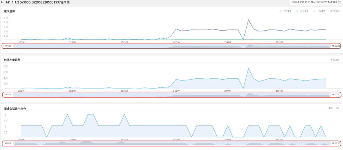Screen dimensions: 343x150
Task: Click the peak point in 包转发率趋势 chart
Action: pos(248,68)
